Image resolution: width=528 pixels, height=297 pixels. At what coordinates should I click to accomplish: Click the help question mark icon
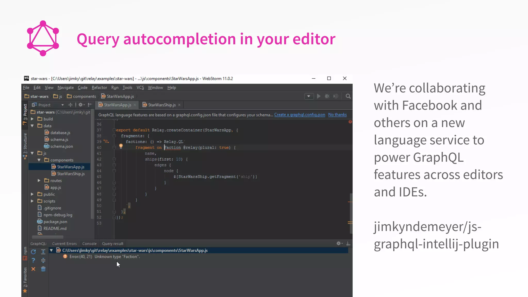33,260
